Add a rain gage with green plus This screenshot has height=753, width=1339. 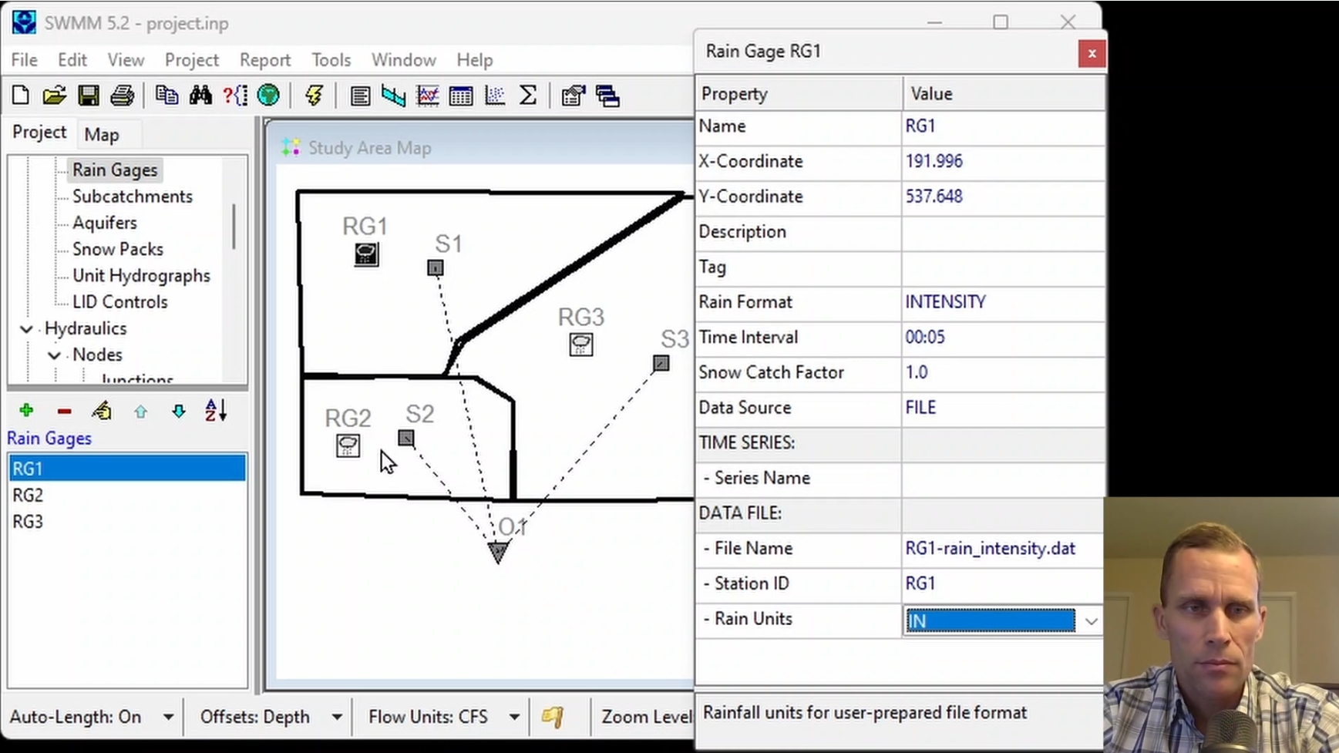[x=26, y=411]
